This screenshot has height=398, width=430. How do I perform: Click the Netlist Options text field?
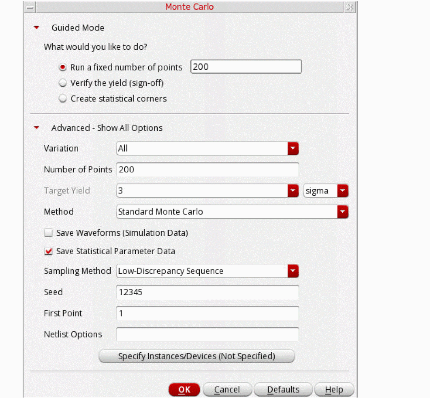pos(208,334)
